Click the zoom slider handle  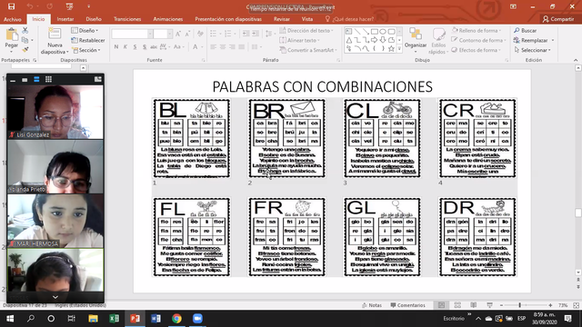[x=519, y=305]
